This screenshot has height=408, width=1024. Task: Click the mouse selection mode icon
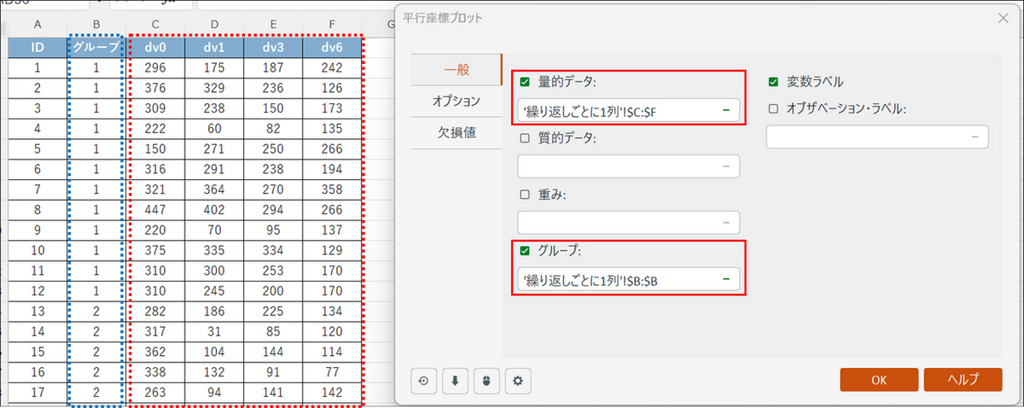coord(485,382)
